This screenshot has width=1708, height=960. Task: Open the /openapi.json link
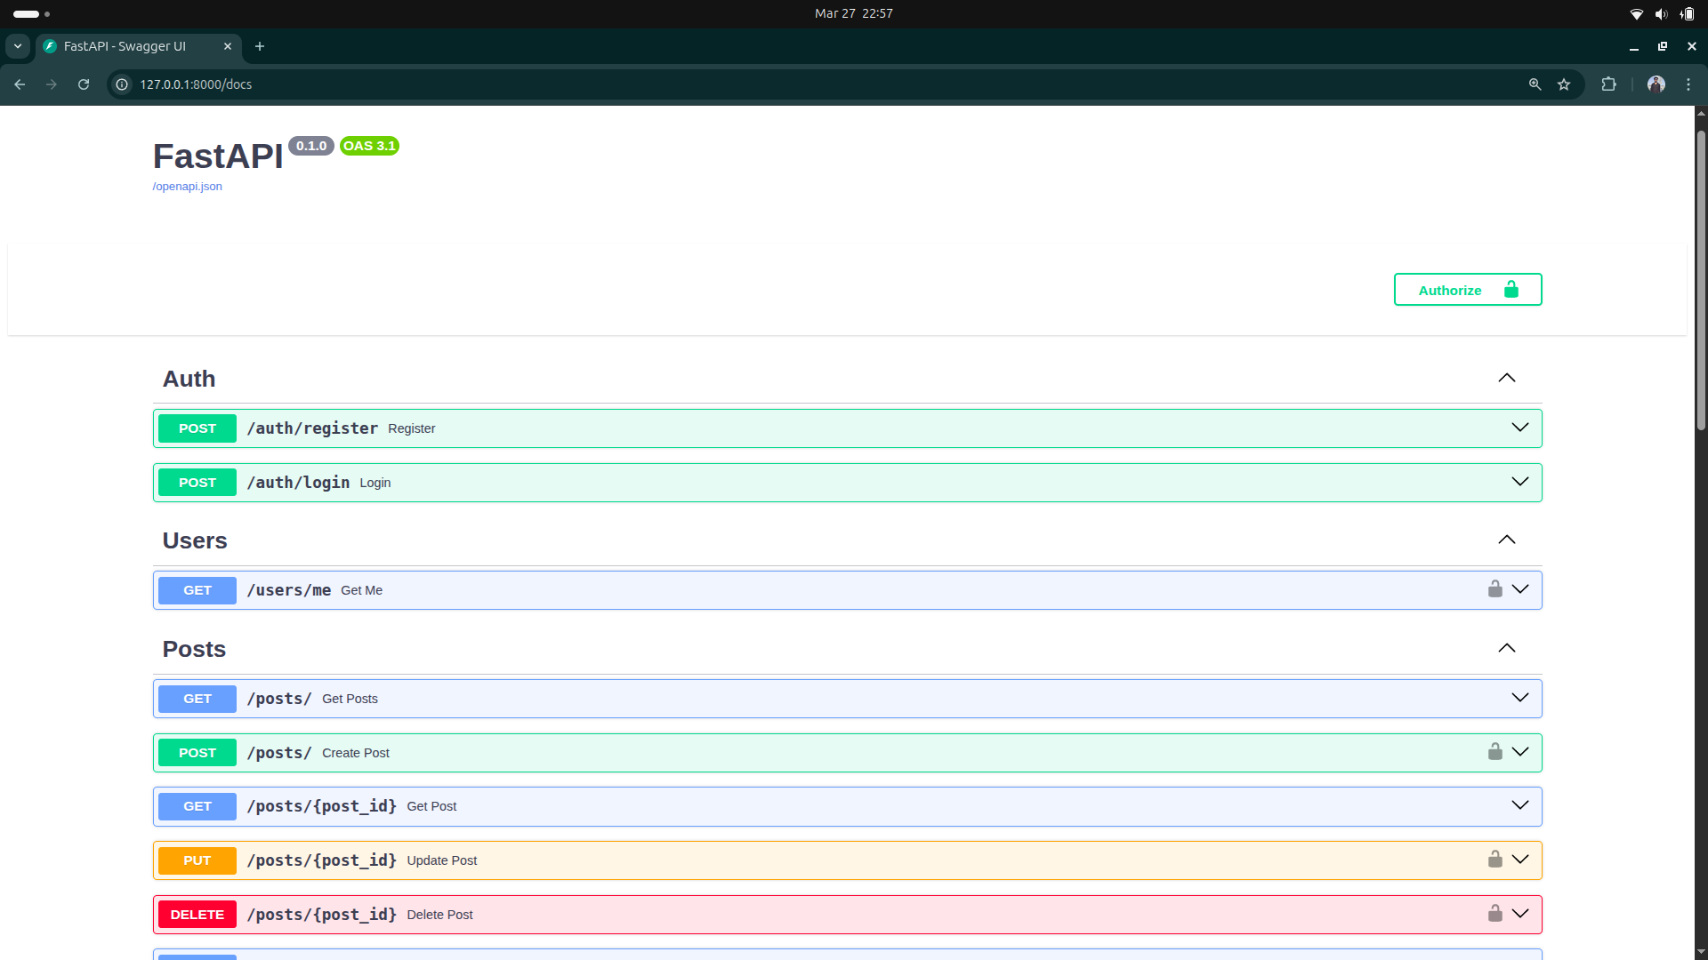(187, 187)
